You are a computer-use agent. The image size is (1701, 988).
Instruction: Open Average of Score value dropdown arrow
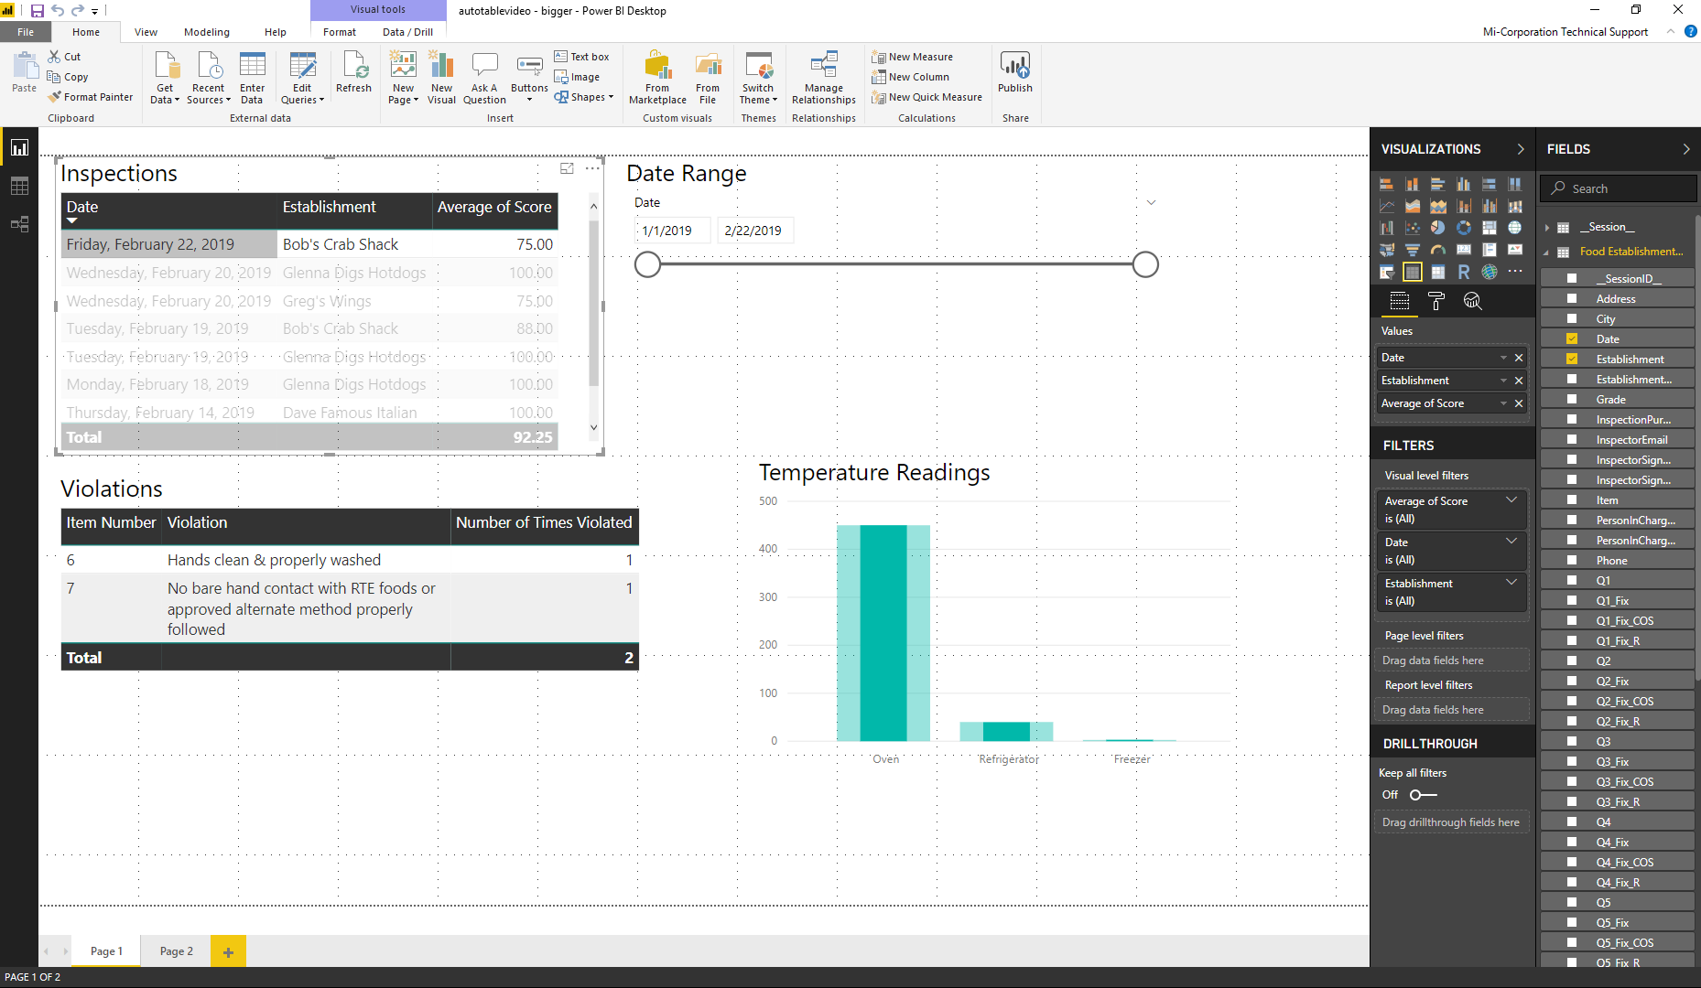(1503, 403)
